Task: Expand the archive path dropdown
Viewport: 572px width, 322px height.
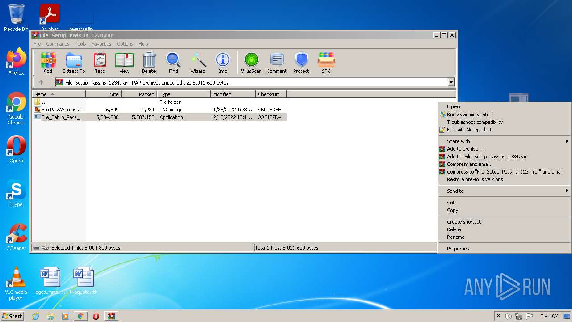Action: pos(451,82)
